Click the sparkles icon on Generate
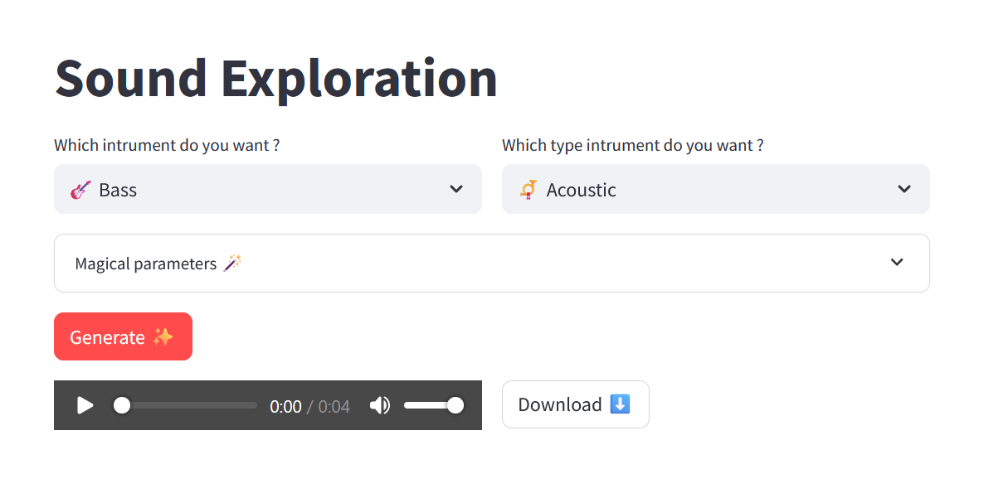This screenshot has height=503, width=984. point(163,337)
